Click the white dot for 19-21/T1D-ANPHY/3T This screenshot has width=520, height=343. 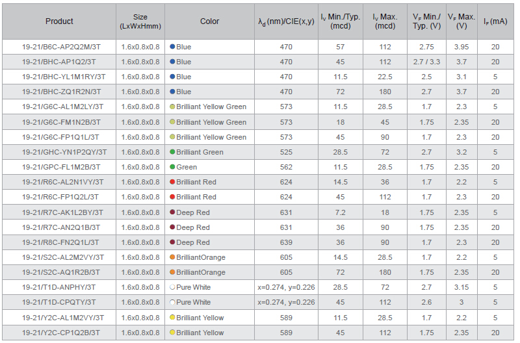(x=172, y=288)
